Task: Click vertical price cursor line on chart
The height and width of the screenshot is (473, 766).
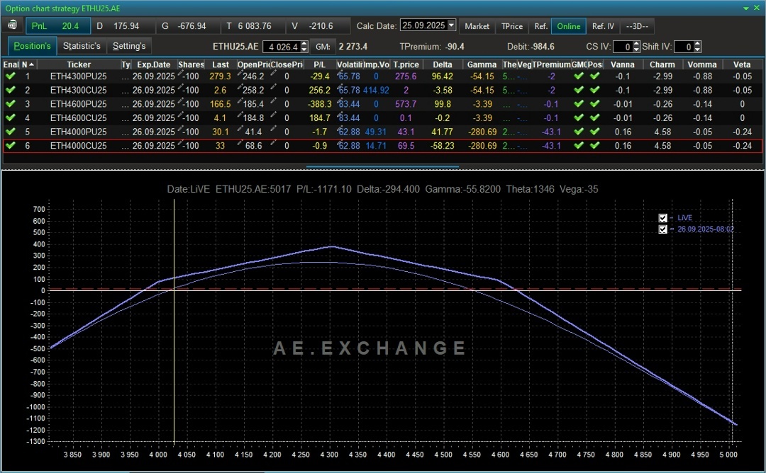Action: [174, 322]
